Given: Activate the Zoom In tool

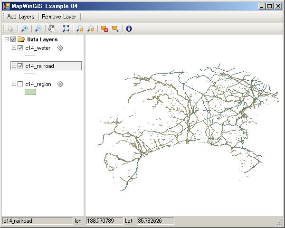Looking at the screenshot, I should tap(25, 28).
